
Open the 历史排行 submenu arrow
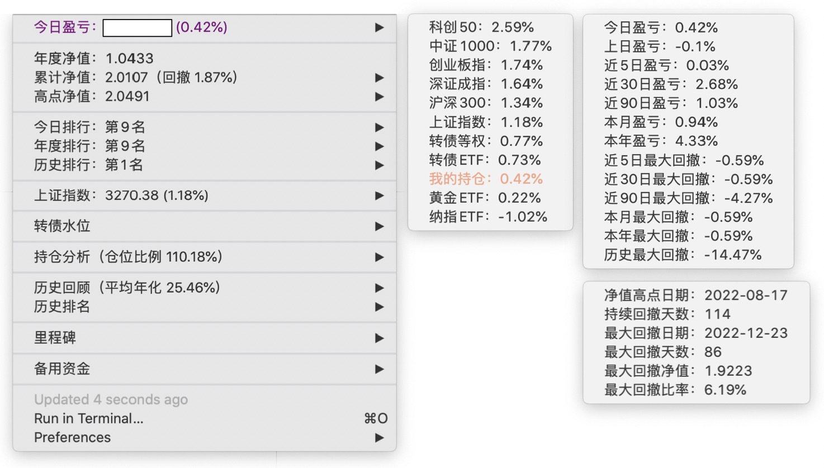[x=380, y=165]
